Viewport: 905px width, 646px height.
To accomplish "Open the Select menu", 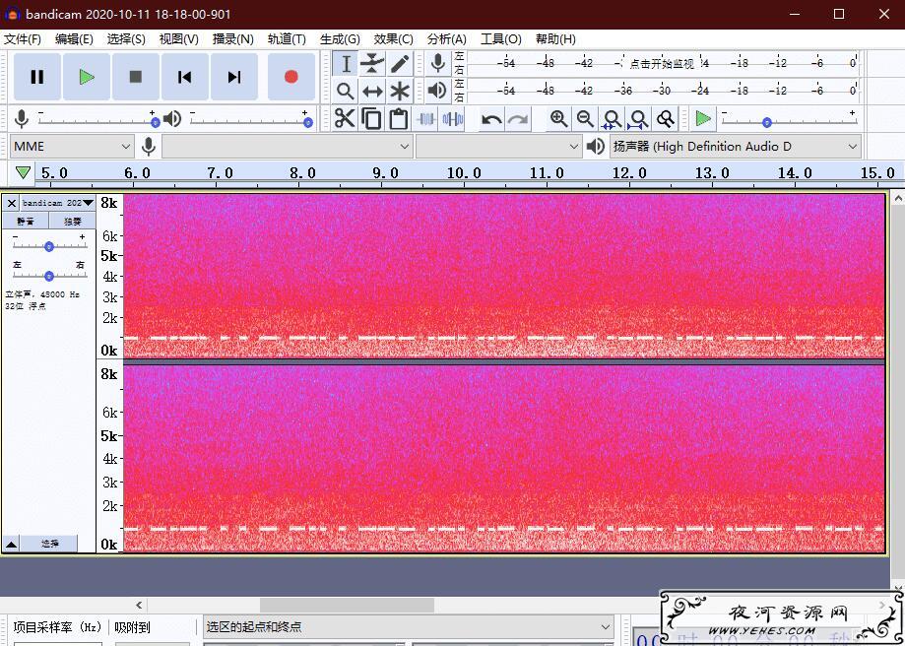I will [x=126, y=39].
